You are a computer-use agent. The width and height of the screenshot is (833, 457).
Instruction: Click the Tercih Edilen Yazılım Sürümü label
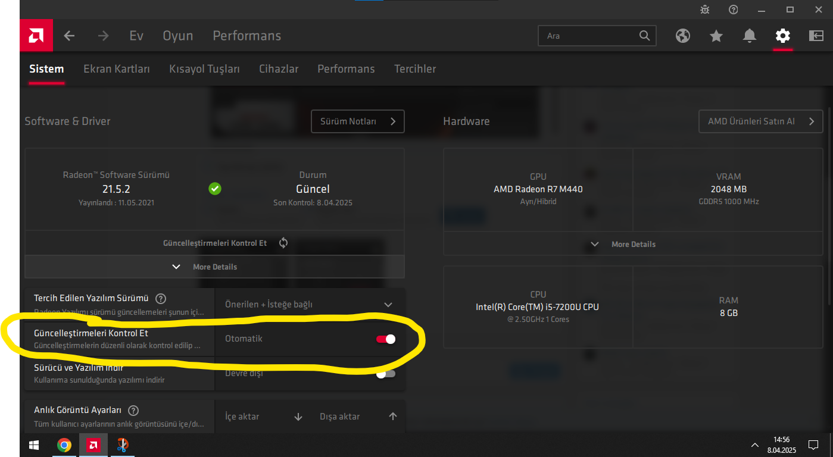pos(91,298)
